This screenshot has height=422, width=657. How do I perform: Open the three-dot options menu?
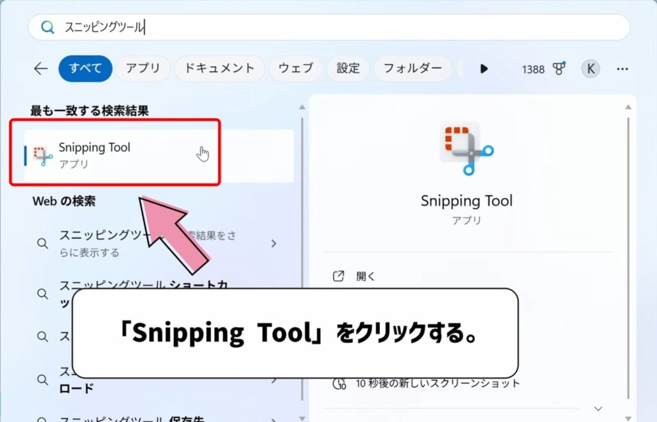click(x=622, y=69)
